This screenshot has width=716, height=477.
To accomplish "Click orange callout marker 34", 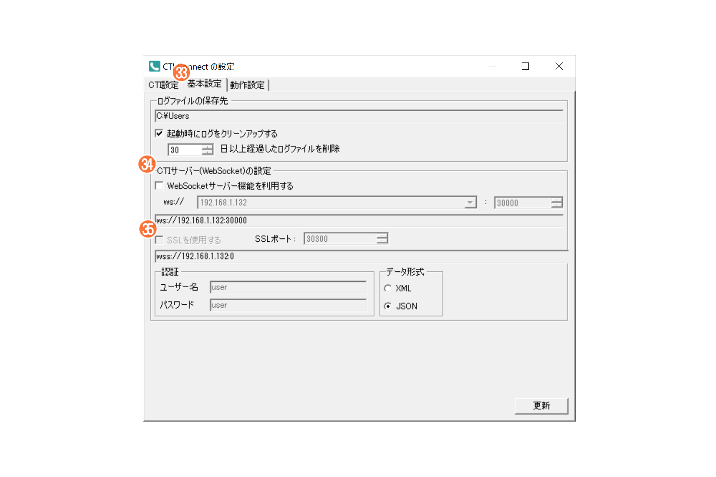I will [x=147, y=164].
